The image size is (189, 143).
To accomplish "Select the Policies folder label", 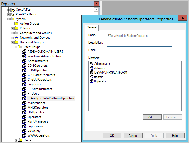I will (25, 28).
